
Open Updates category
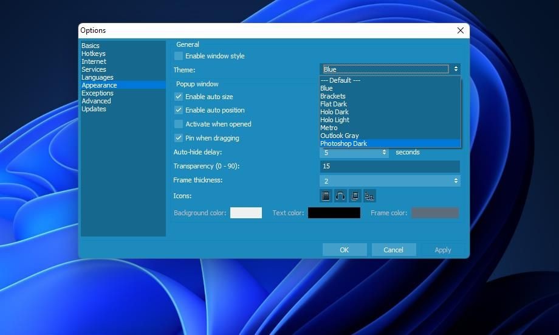[123, 109]
